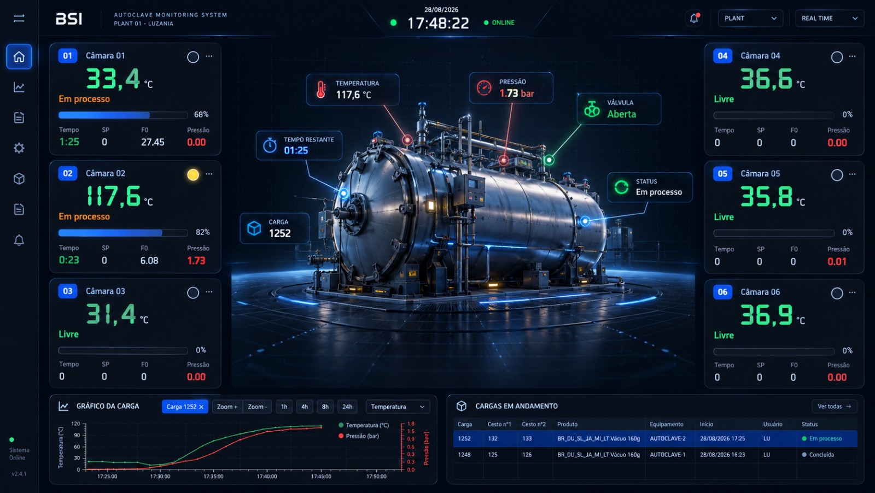Open the Temperatura chart dropdown
The width and height of the screenshot is (875, 493).
tap(398, 407)
